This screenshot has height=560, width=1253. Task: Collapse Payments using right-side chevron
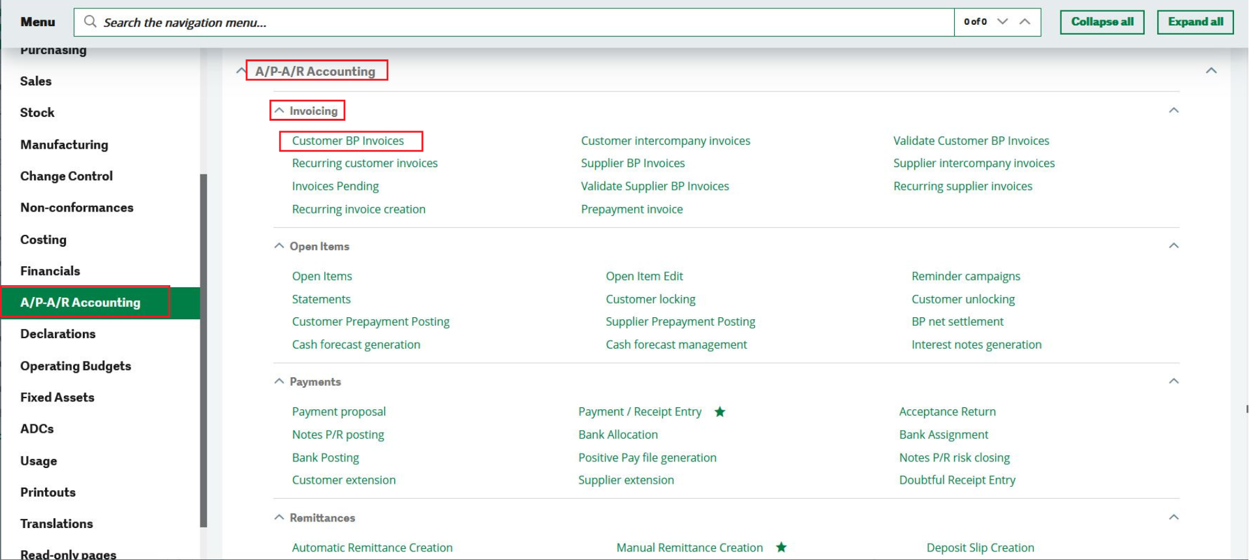pyautogui.click(x=1173, y=381)
